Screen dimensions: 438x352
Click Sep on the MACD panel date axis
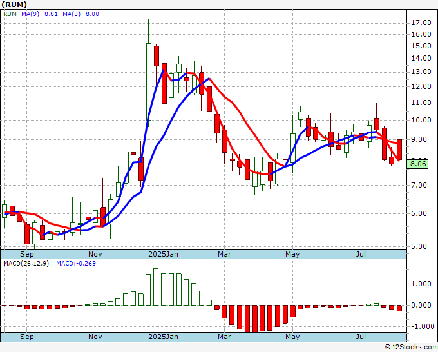27,337
